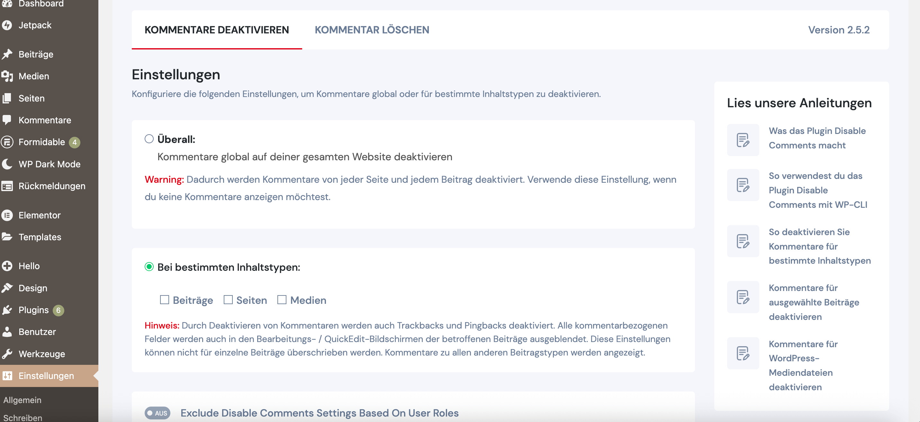
Task: Select the Überall radio button
Action: [x=149, y=139]
